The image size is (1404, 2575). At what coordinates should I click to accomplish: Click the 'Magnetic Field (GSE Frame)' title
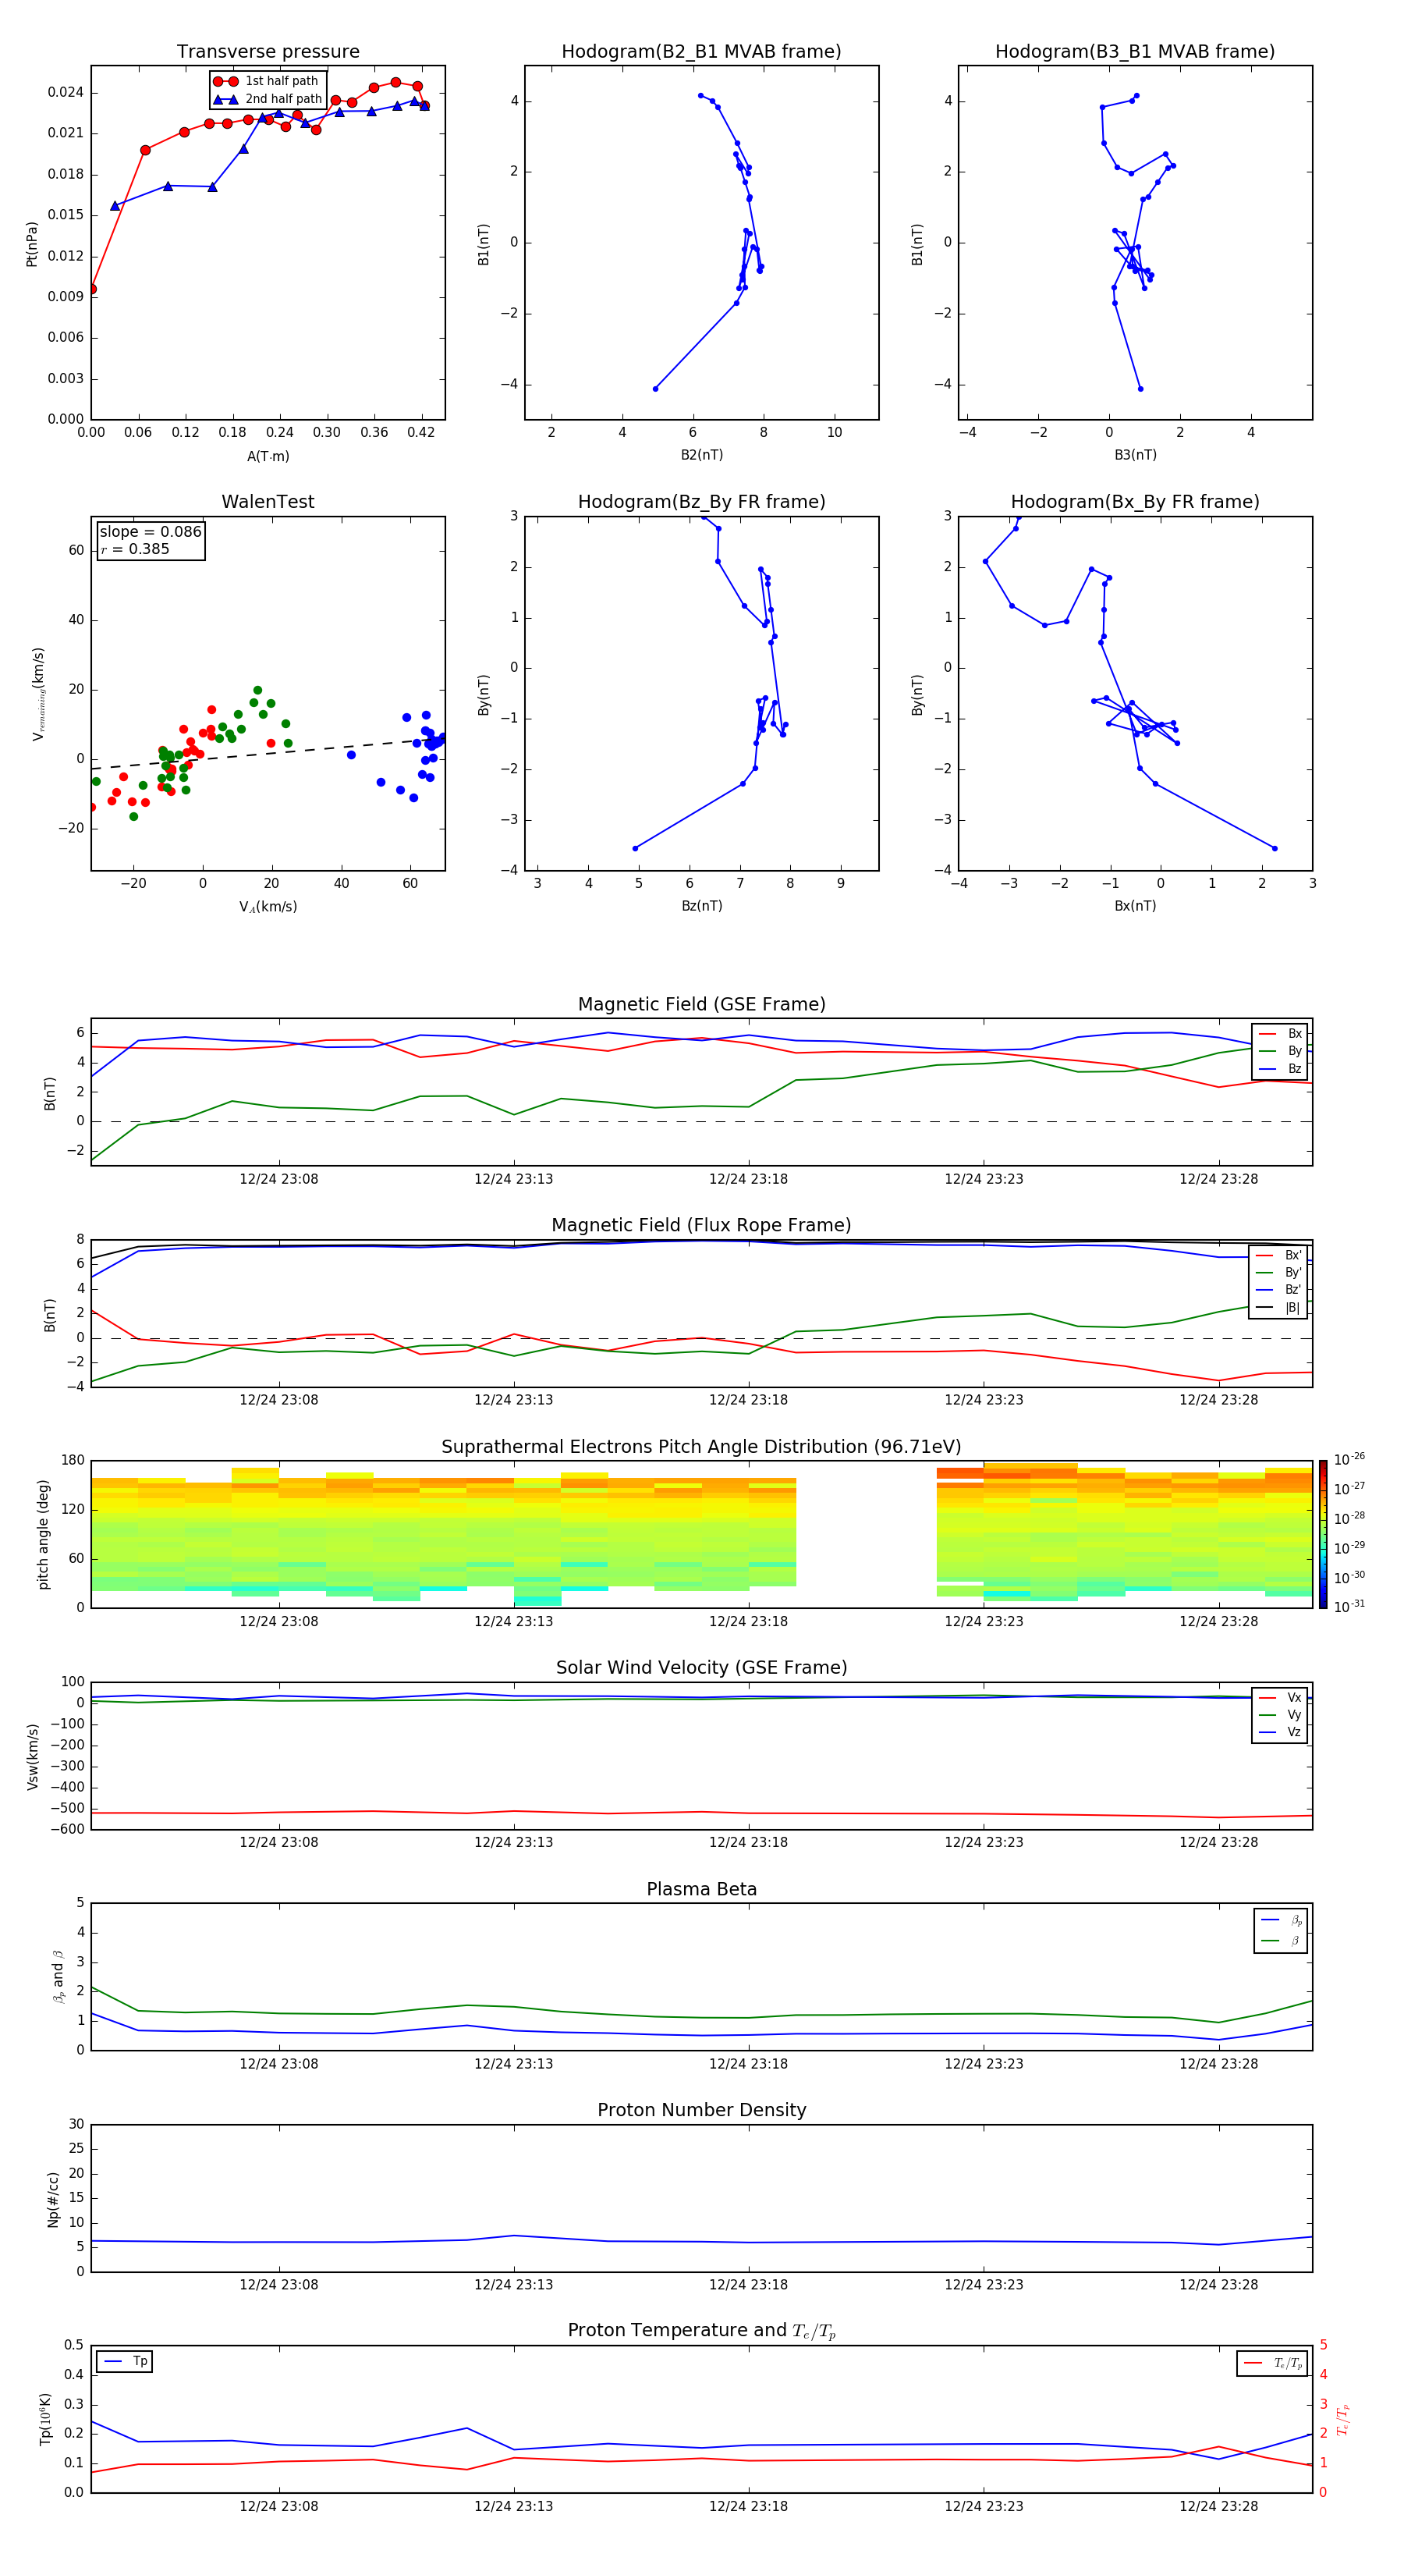701,1004
